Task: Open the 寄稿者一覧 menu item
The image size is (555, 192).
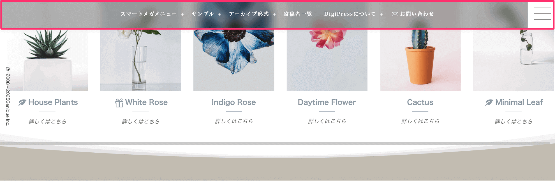Action: click(298, 14)
